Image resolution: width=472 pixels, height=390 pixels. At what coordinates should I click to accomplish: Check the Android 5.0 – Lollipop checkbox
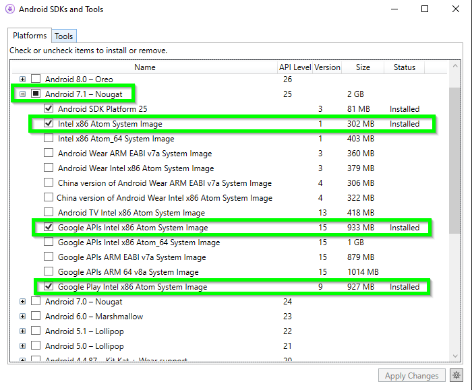point(36,345)
